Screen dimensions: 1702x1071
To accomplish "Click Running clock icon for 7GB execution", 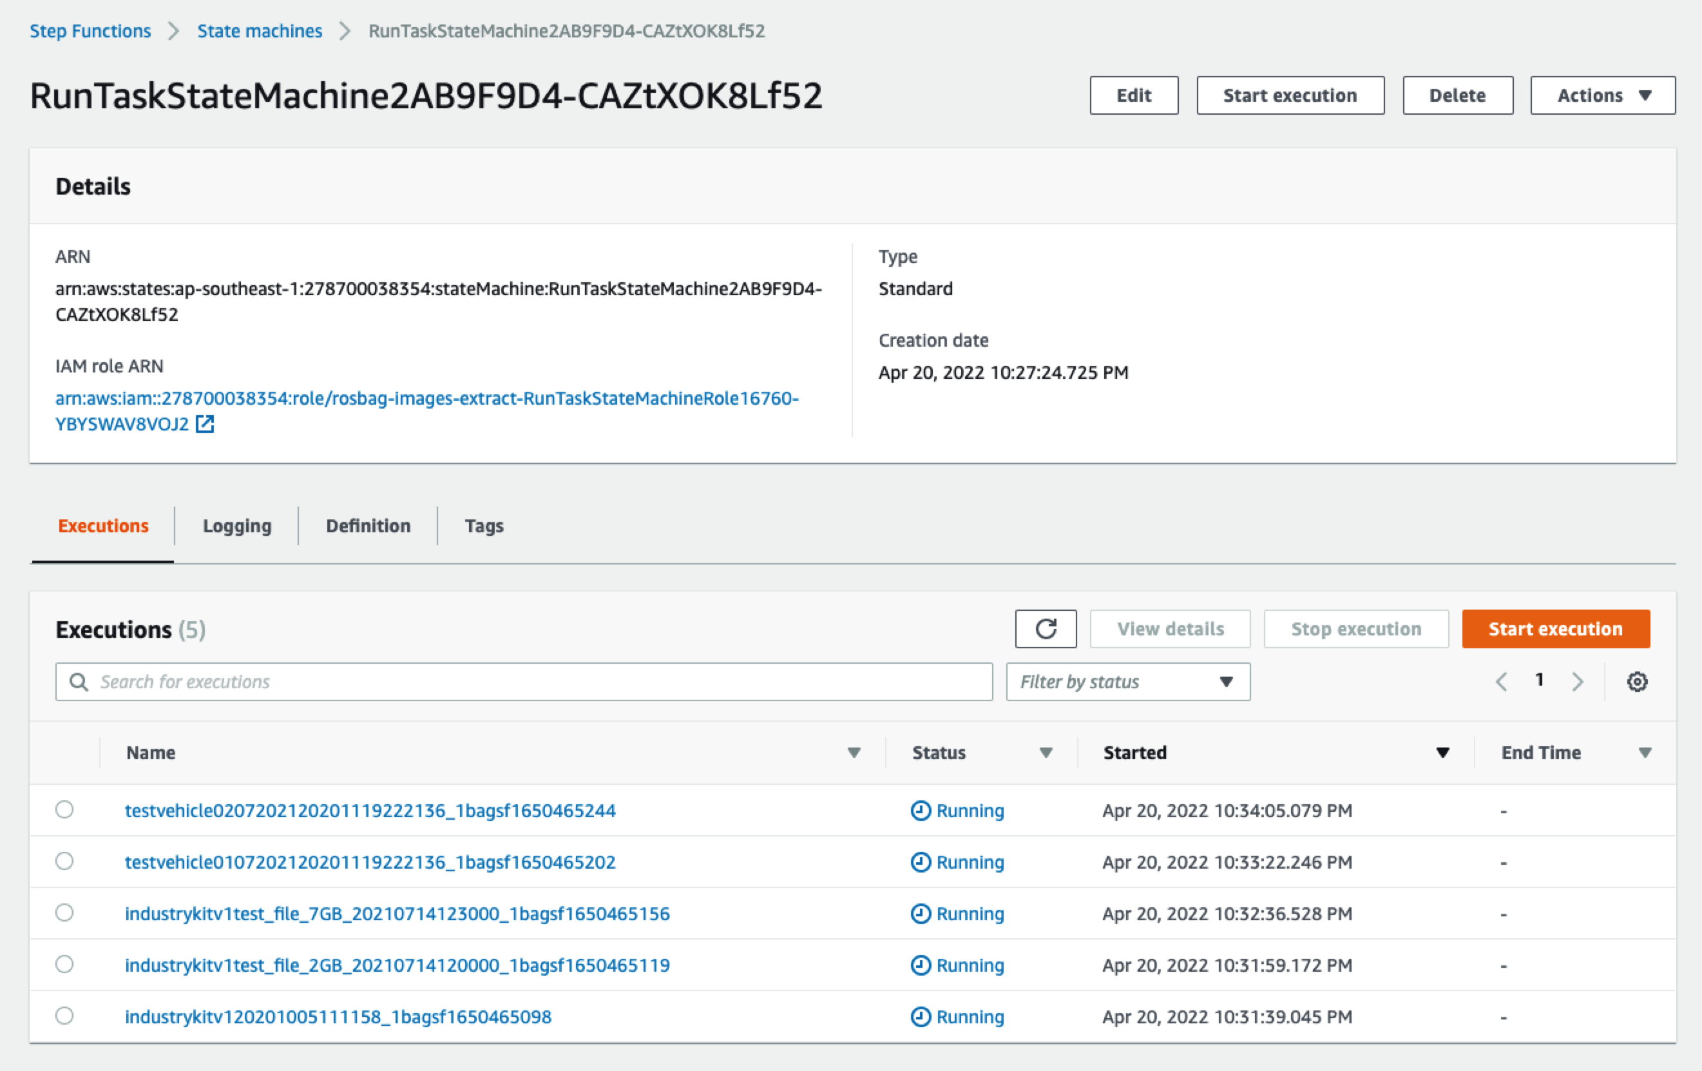I will pyautogui.click(x=921, y=913).
